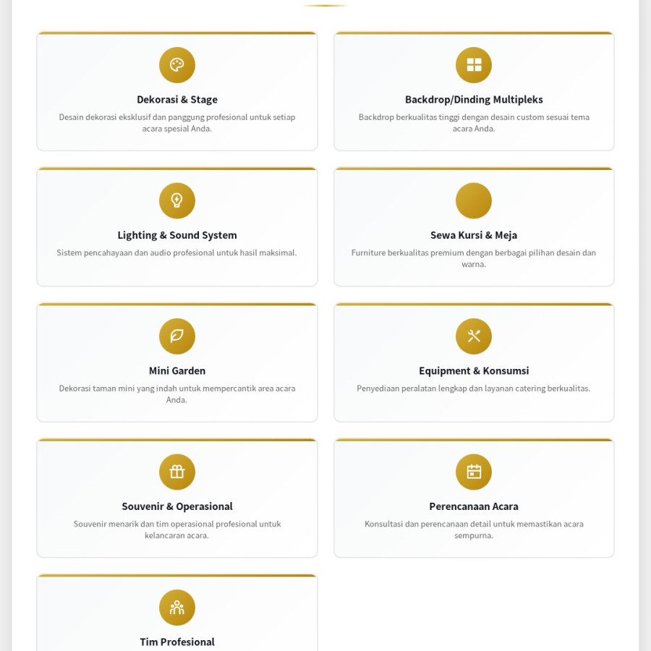
Task: Click the grid icon above Backdrop/Dinding Multipleks
Action: (x=474, y=65)
